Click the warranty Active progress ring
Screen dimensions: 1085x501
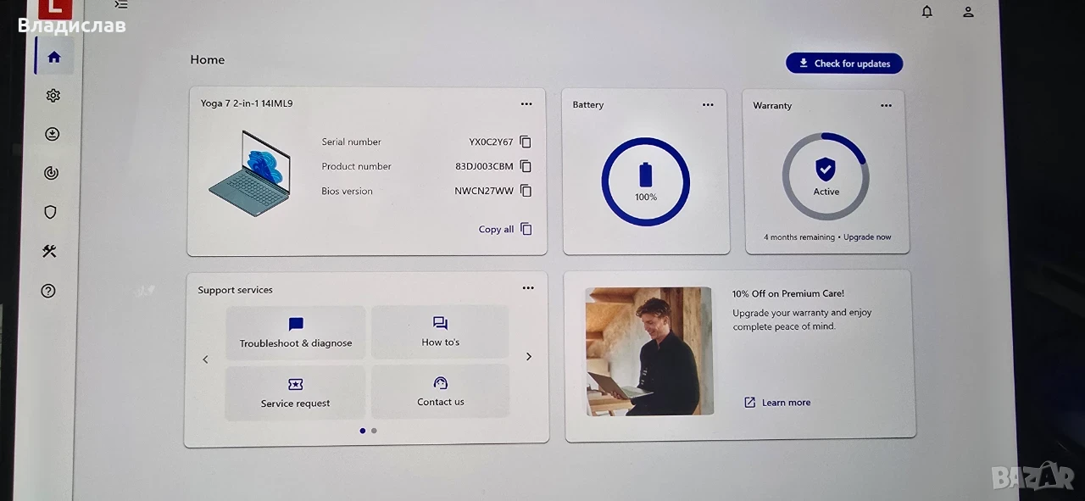click(x=826, y=176)
